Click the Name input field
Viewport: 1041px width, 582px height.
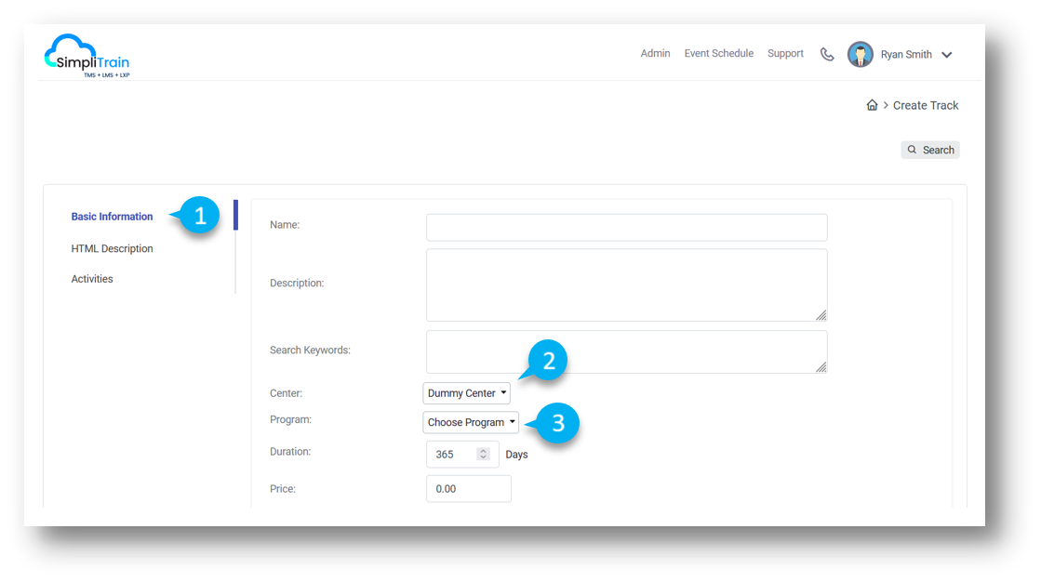(x=625, y=227)
